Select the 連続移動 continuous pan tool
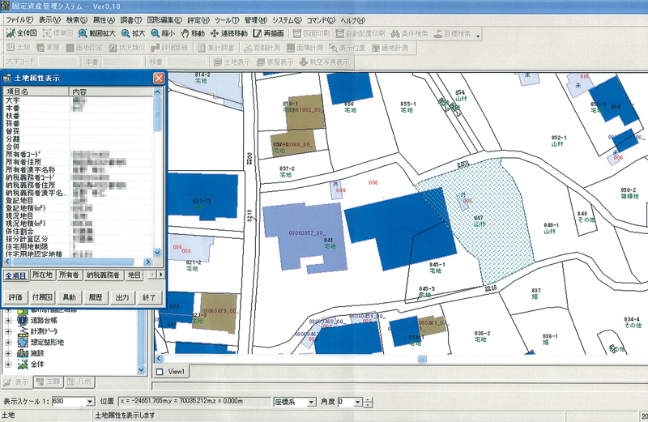Screen dimensions: 648x422 coord(229,33)
